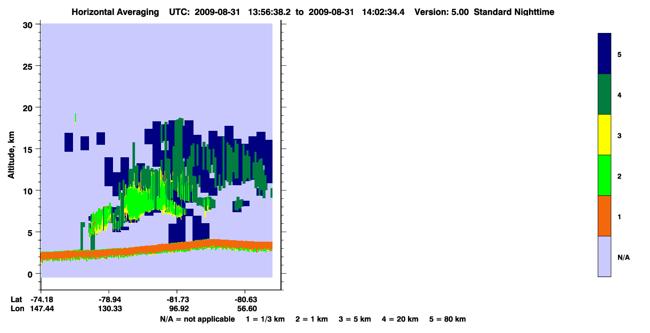Click the dark blue colorbar segment labeled 5

click(604, 53)
